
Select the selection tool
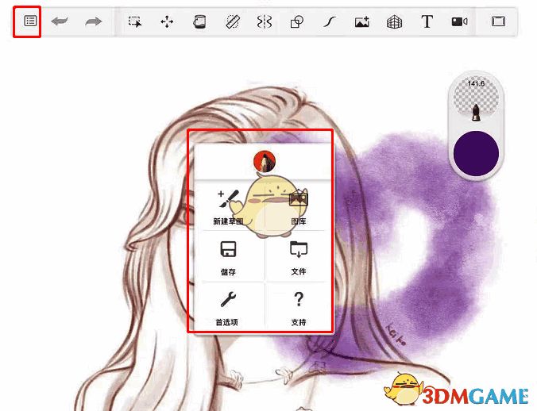pyautogui.click(x=134, y=21)
